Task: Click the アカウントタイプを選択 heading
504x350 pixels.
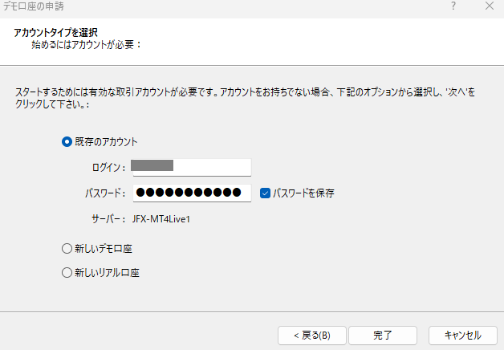Action: click(55, 32)
